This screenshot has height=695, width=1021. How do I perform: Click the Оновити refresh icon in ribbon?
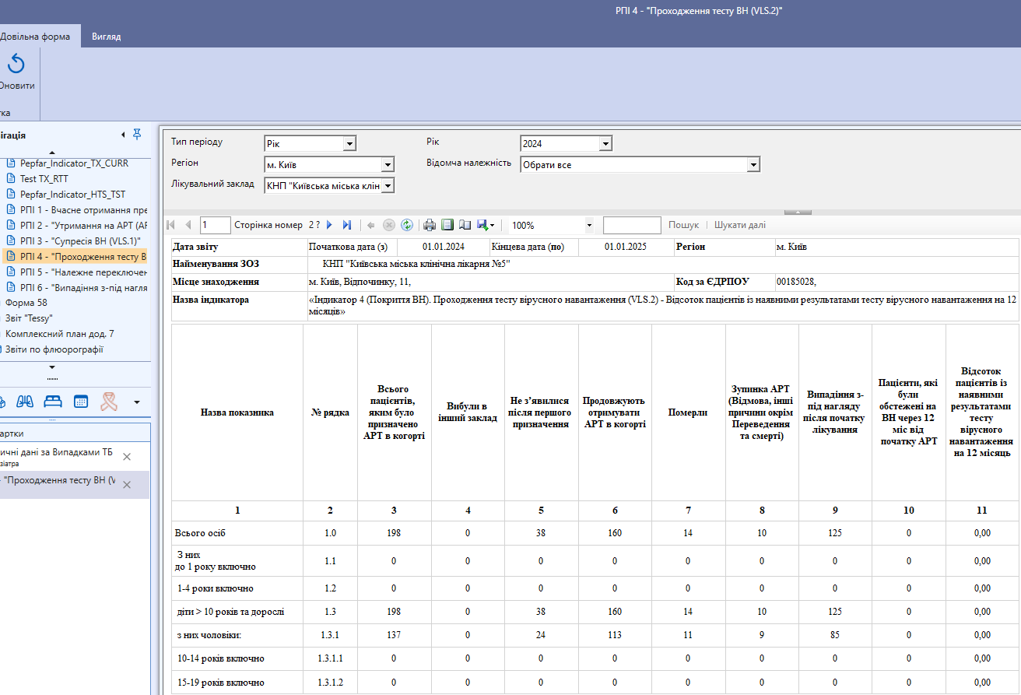(16, 65)
